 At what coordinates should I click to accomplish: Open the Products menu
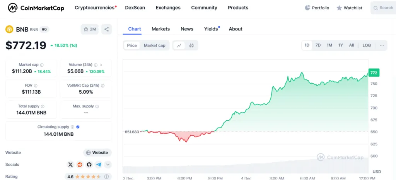[x=238, y=8]
